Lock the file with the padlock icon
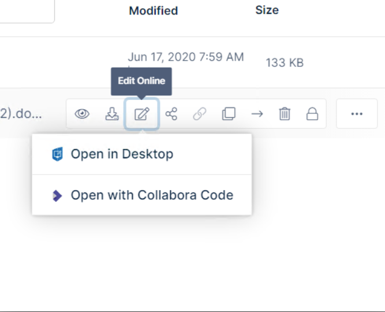385x312 pixels. [x=312, y=114]
